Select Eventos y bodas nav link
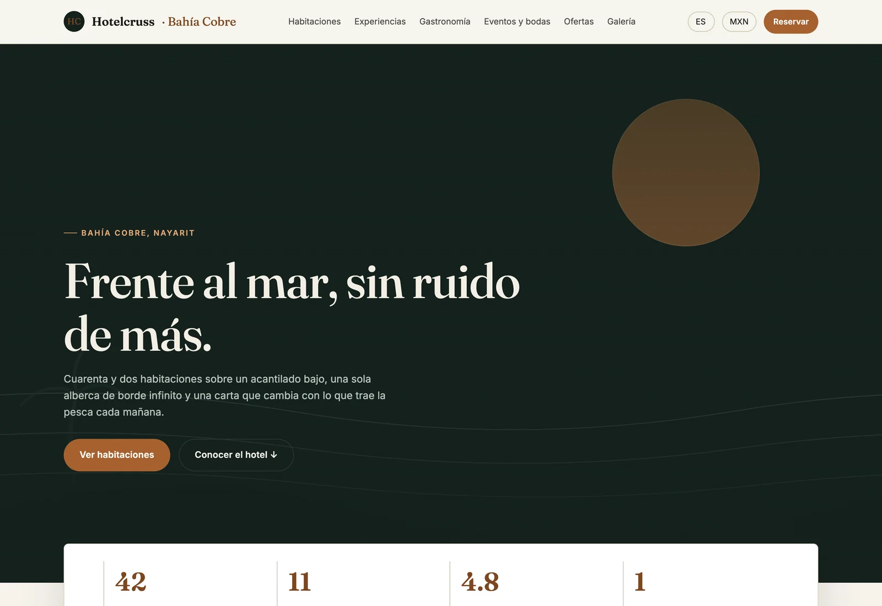Screen dimensions: 882x606 [x=517, y=21]
